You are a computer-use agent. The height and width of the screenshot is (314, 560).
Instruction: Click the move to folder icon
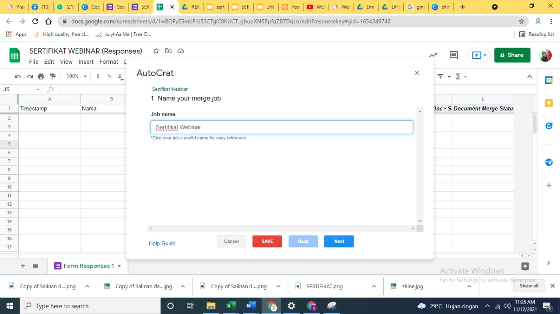click(168, 51)
